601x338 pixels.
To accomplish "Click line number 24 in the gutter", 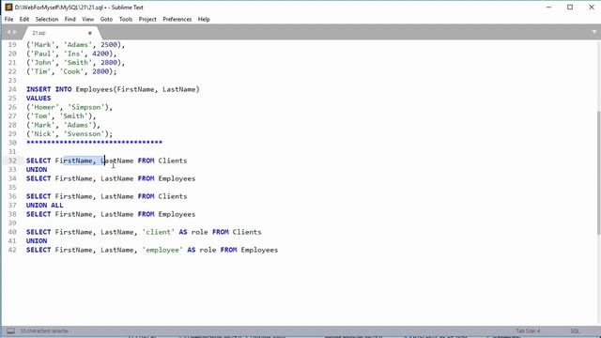I will [x=12, y=89].
